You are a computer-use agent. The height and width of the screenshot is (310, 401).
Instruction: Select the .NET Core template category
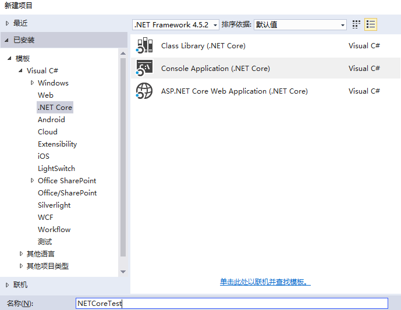pyautogui.click(x=55, y=108)
